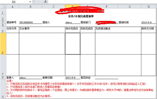
Task: Select column C header
Action: pyautogui.click(x=53, y=6)
